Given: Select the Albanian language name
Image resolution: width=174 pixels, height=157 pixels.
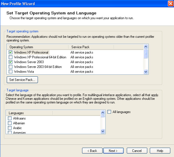Looking at the screenshot, I should point(19,123).
